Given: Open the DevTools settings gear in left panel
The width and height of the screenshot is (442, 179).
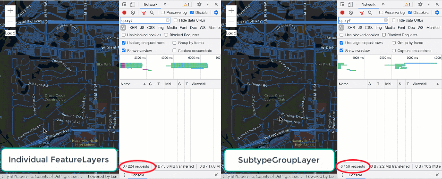Looking at the screenshot, I should coord(199,4).
